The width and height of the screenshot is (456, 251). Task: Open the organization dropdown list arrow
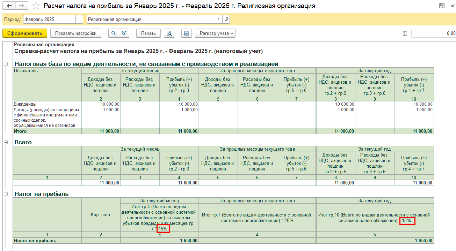point(219,20)
